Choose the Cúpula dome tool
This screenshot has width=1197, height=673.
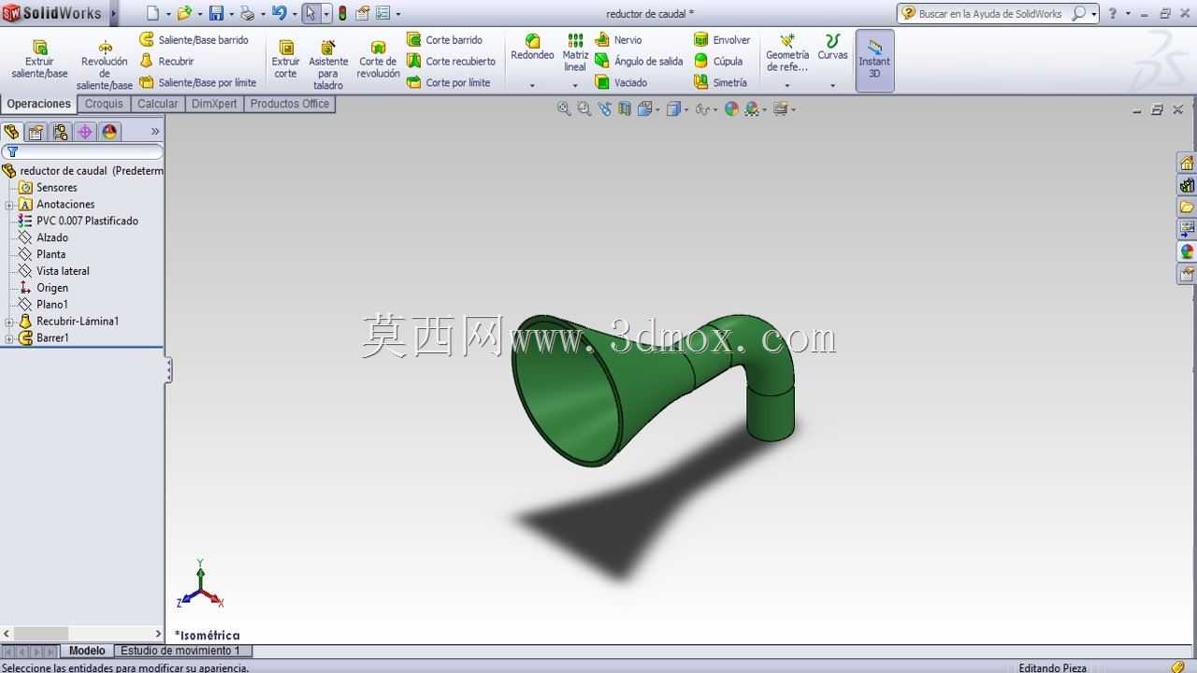tap(718, 62)
